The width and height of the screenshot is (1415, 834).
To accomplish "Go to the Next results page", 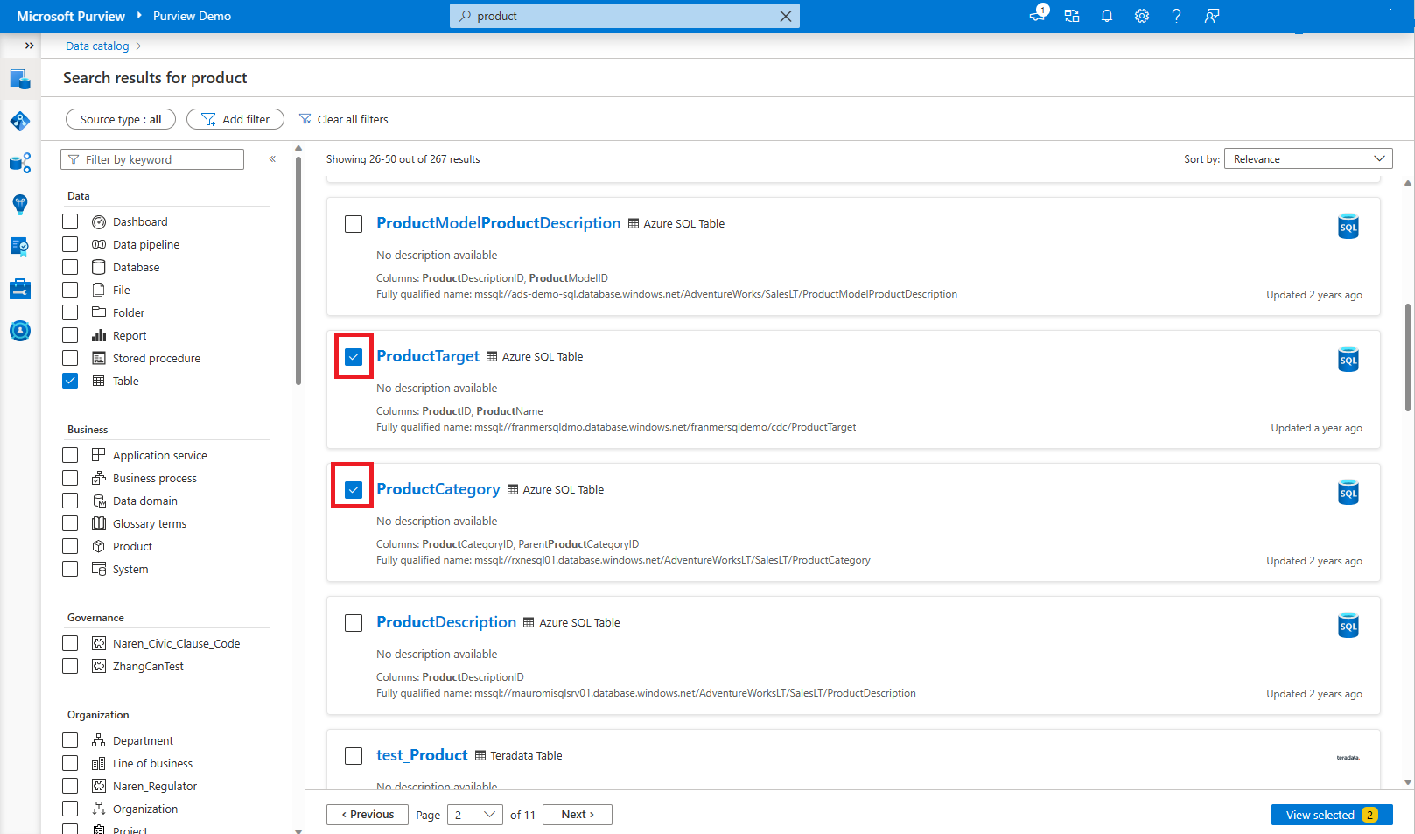I will point(578,815).
